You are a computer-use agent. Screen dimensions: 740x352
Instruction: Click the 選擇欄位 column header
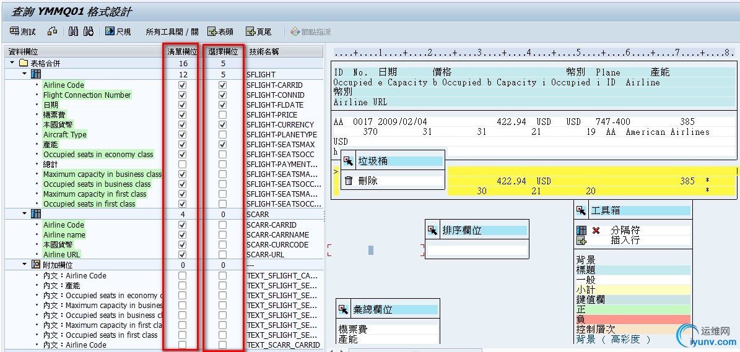[x=223, y=52]
